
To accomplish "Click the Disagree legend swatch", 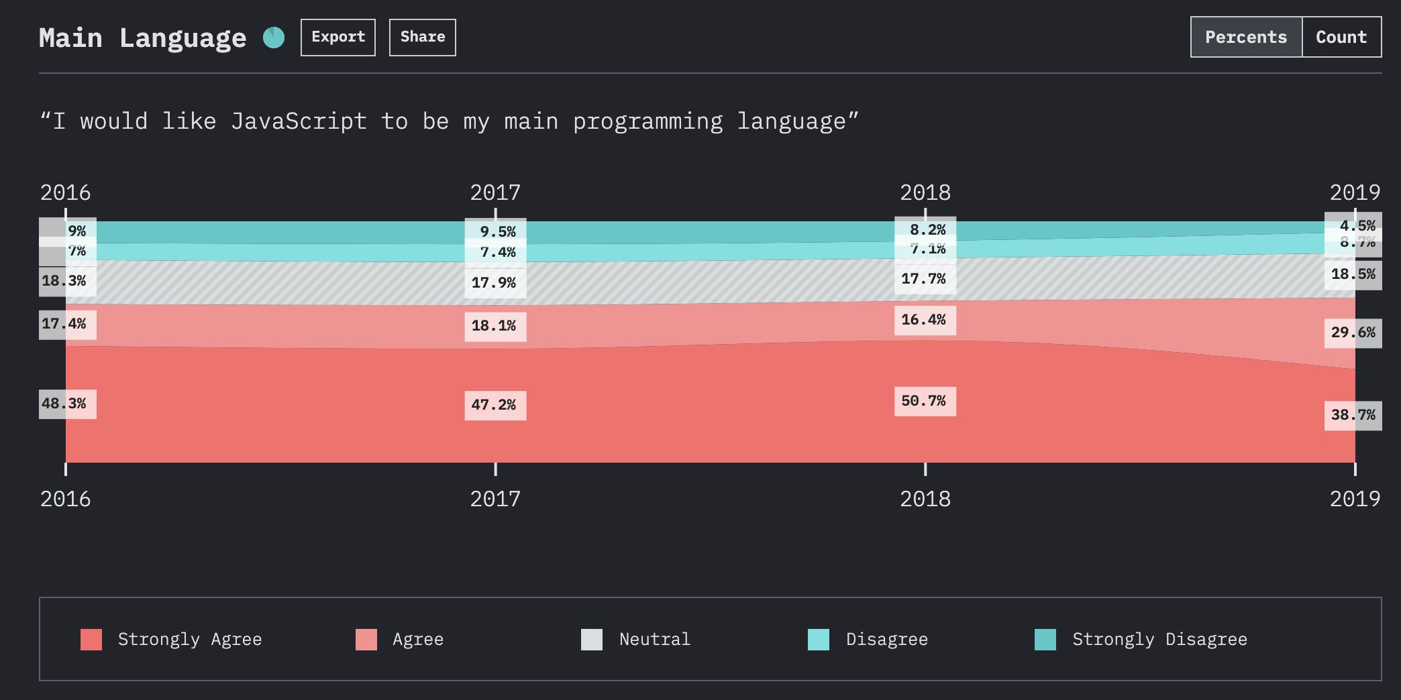I will 819,640.
